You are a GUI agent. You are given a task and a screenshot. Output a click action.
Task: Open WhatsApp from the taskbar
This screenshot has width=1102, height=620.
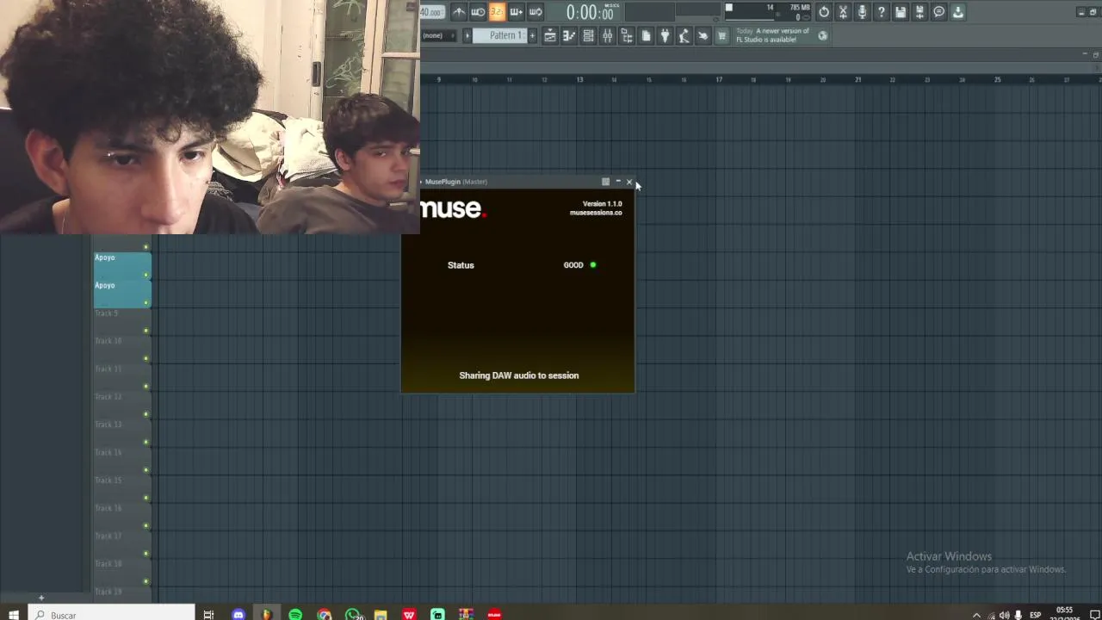[x=353, y=614]
